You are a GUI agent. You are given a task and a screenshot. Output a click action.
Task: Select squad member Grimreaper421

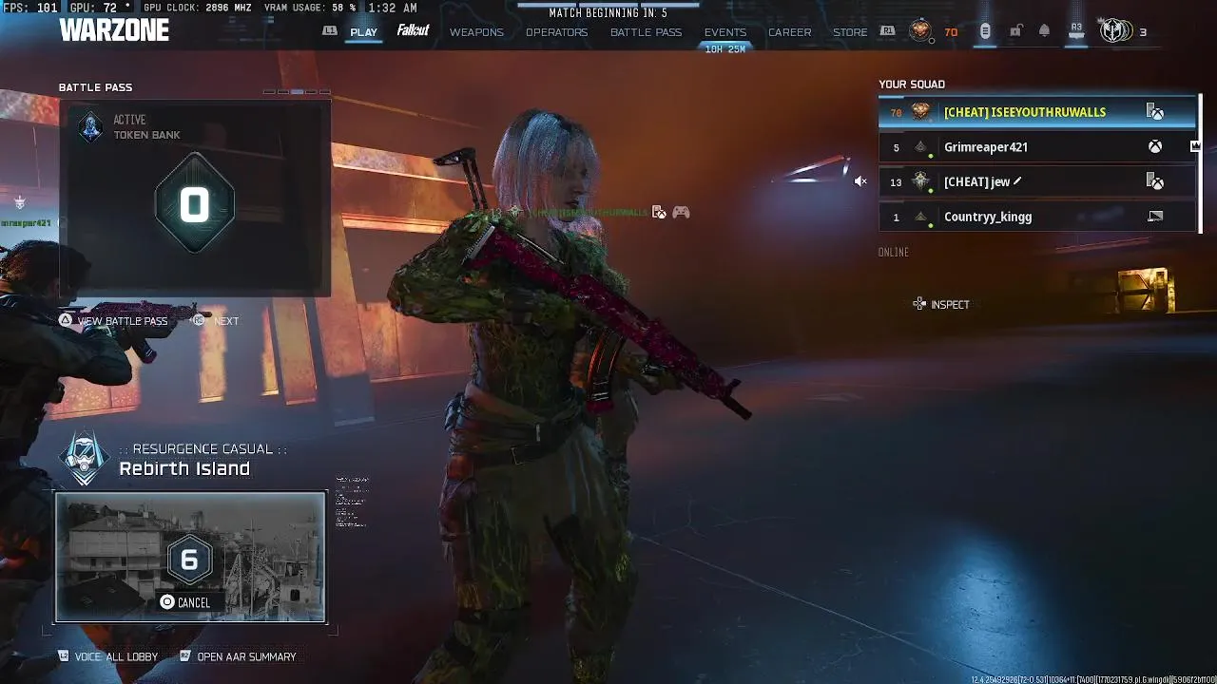[1037, 147]
